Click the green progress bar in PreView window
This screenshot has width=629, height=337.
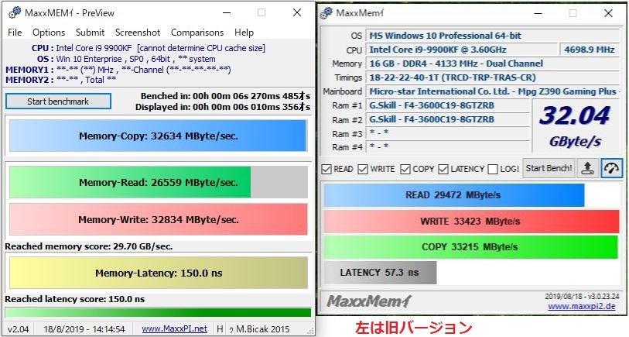158,312
